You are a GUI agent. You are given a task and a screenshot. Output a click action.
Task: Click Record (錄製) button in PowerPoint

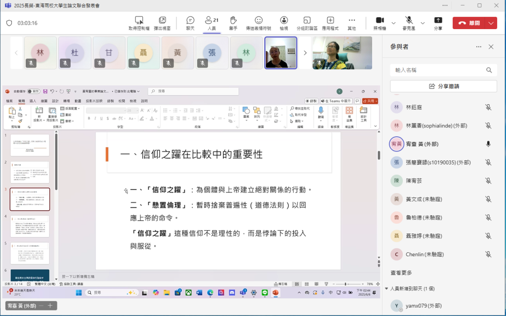pos(311,101)
